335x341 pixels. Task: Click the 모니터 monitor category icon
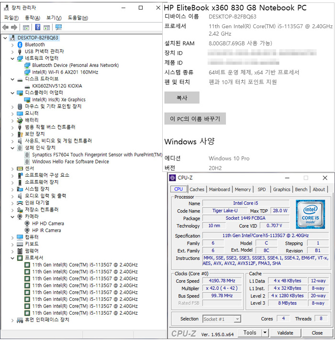click(20, 114)
